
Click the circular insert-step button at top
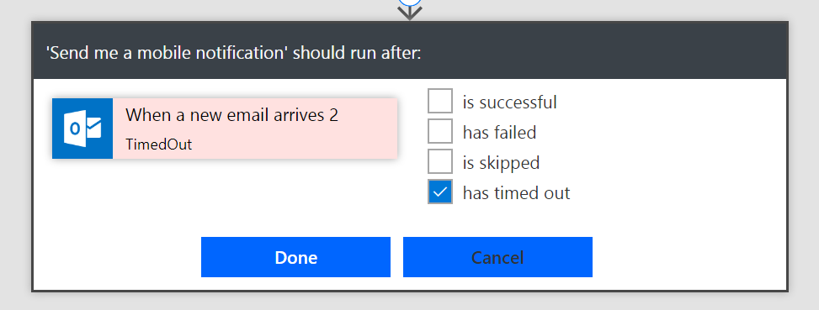tap(409, 2)
